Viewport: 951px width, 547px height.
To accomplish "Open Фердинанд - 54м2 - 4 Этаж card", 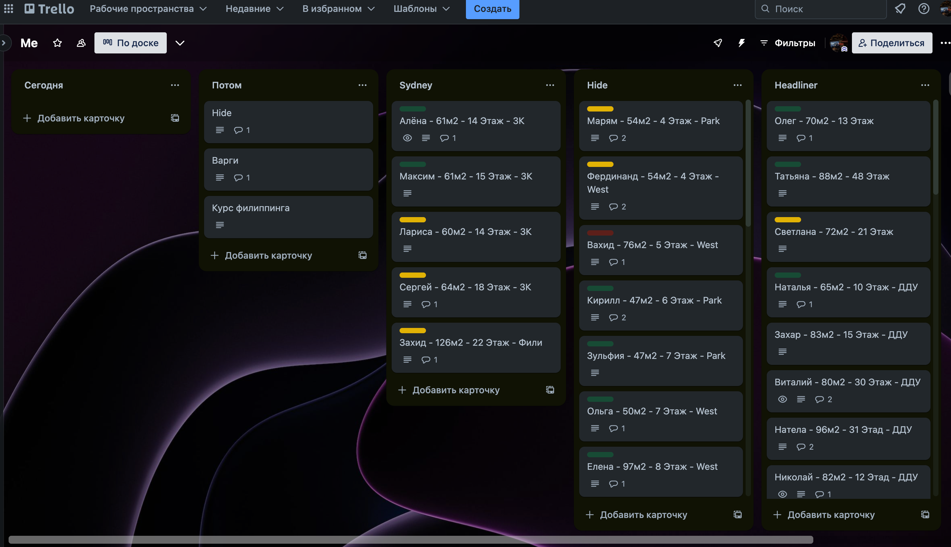I will point(661,188).
